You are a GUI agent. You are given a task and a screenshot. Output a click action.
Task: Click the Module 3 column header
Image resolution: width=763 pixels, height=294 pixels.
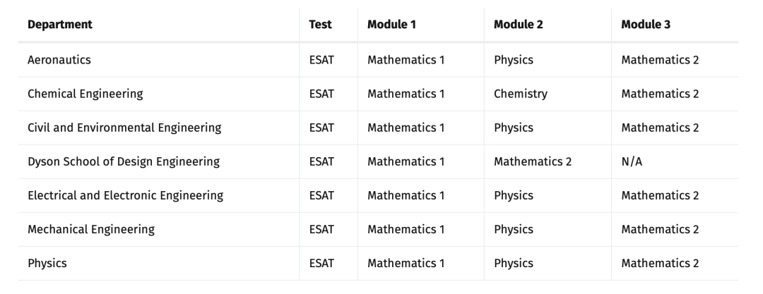[646, 25]
